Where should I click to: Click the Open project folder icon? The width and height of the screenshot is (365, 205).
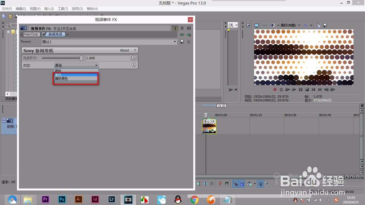pyautogui.click(x=10, y=16)
